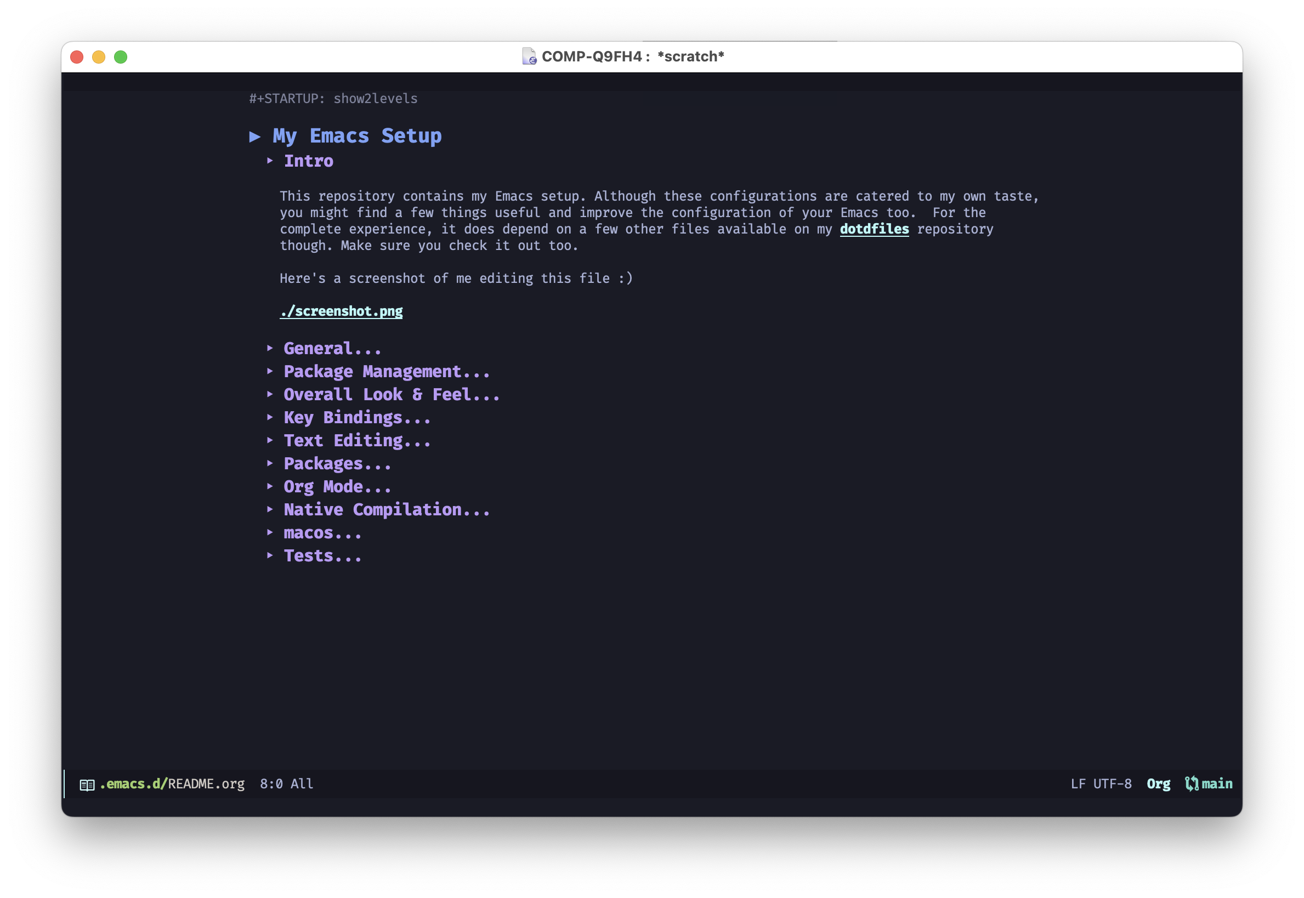Click the Org major mode indicator
Image resolution: width=1304 pixels, height=898 pixels.
tap(1158, 784)
